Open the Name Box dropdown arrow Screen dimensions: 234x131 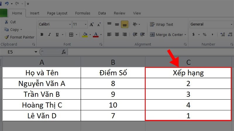(36, 52)
